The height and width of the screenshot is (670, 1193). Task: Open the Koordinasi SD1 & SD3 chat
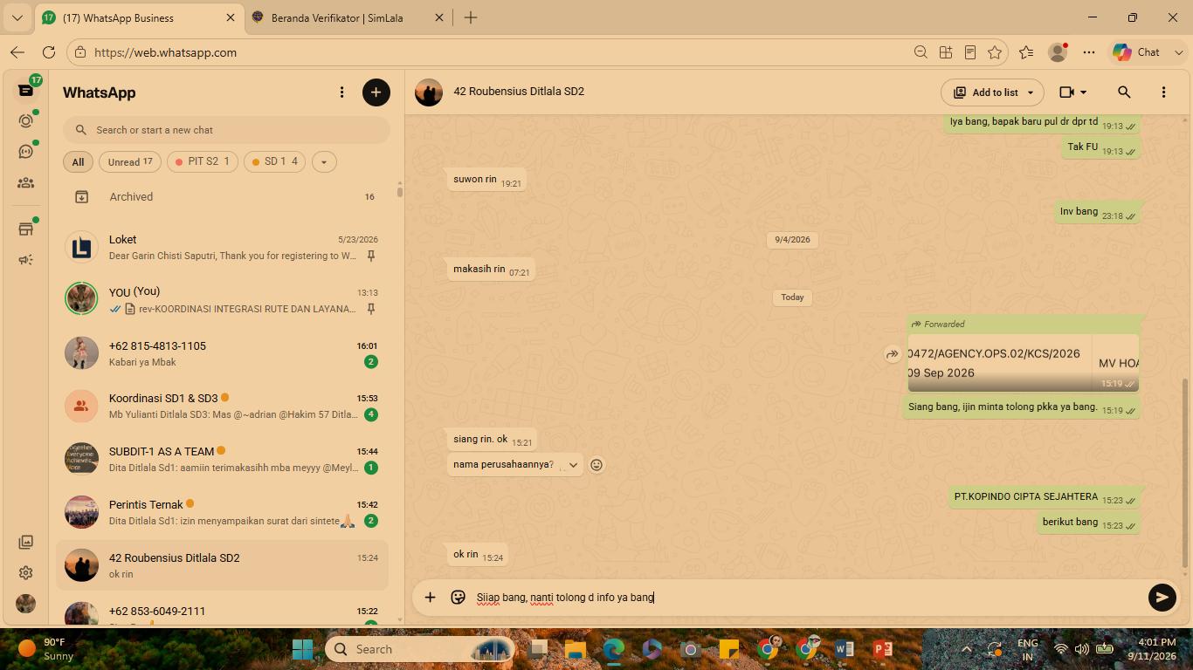tap(225, 406)
